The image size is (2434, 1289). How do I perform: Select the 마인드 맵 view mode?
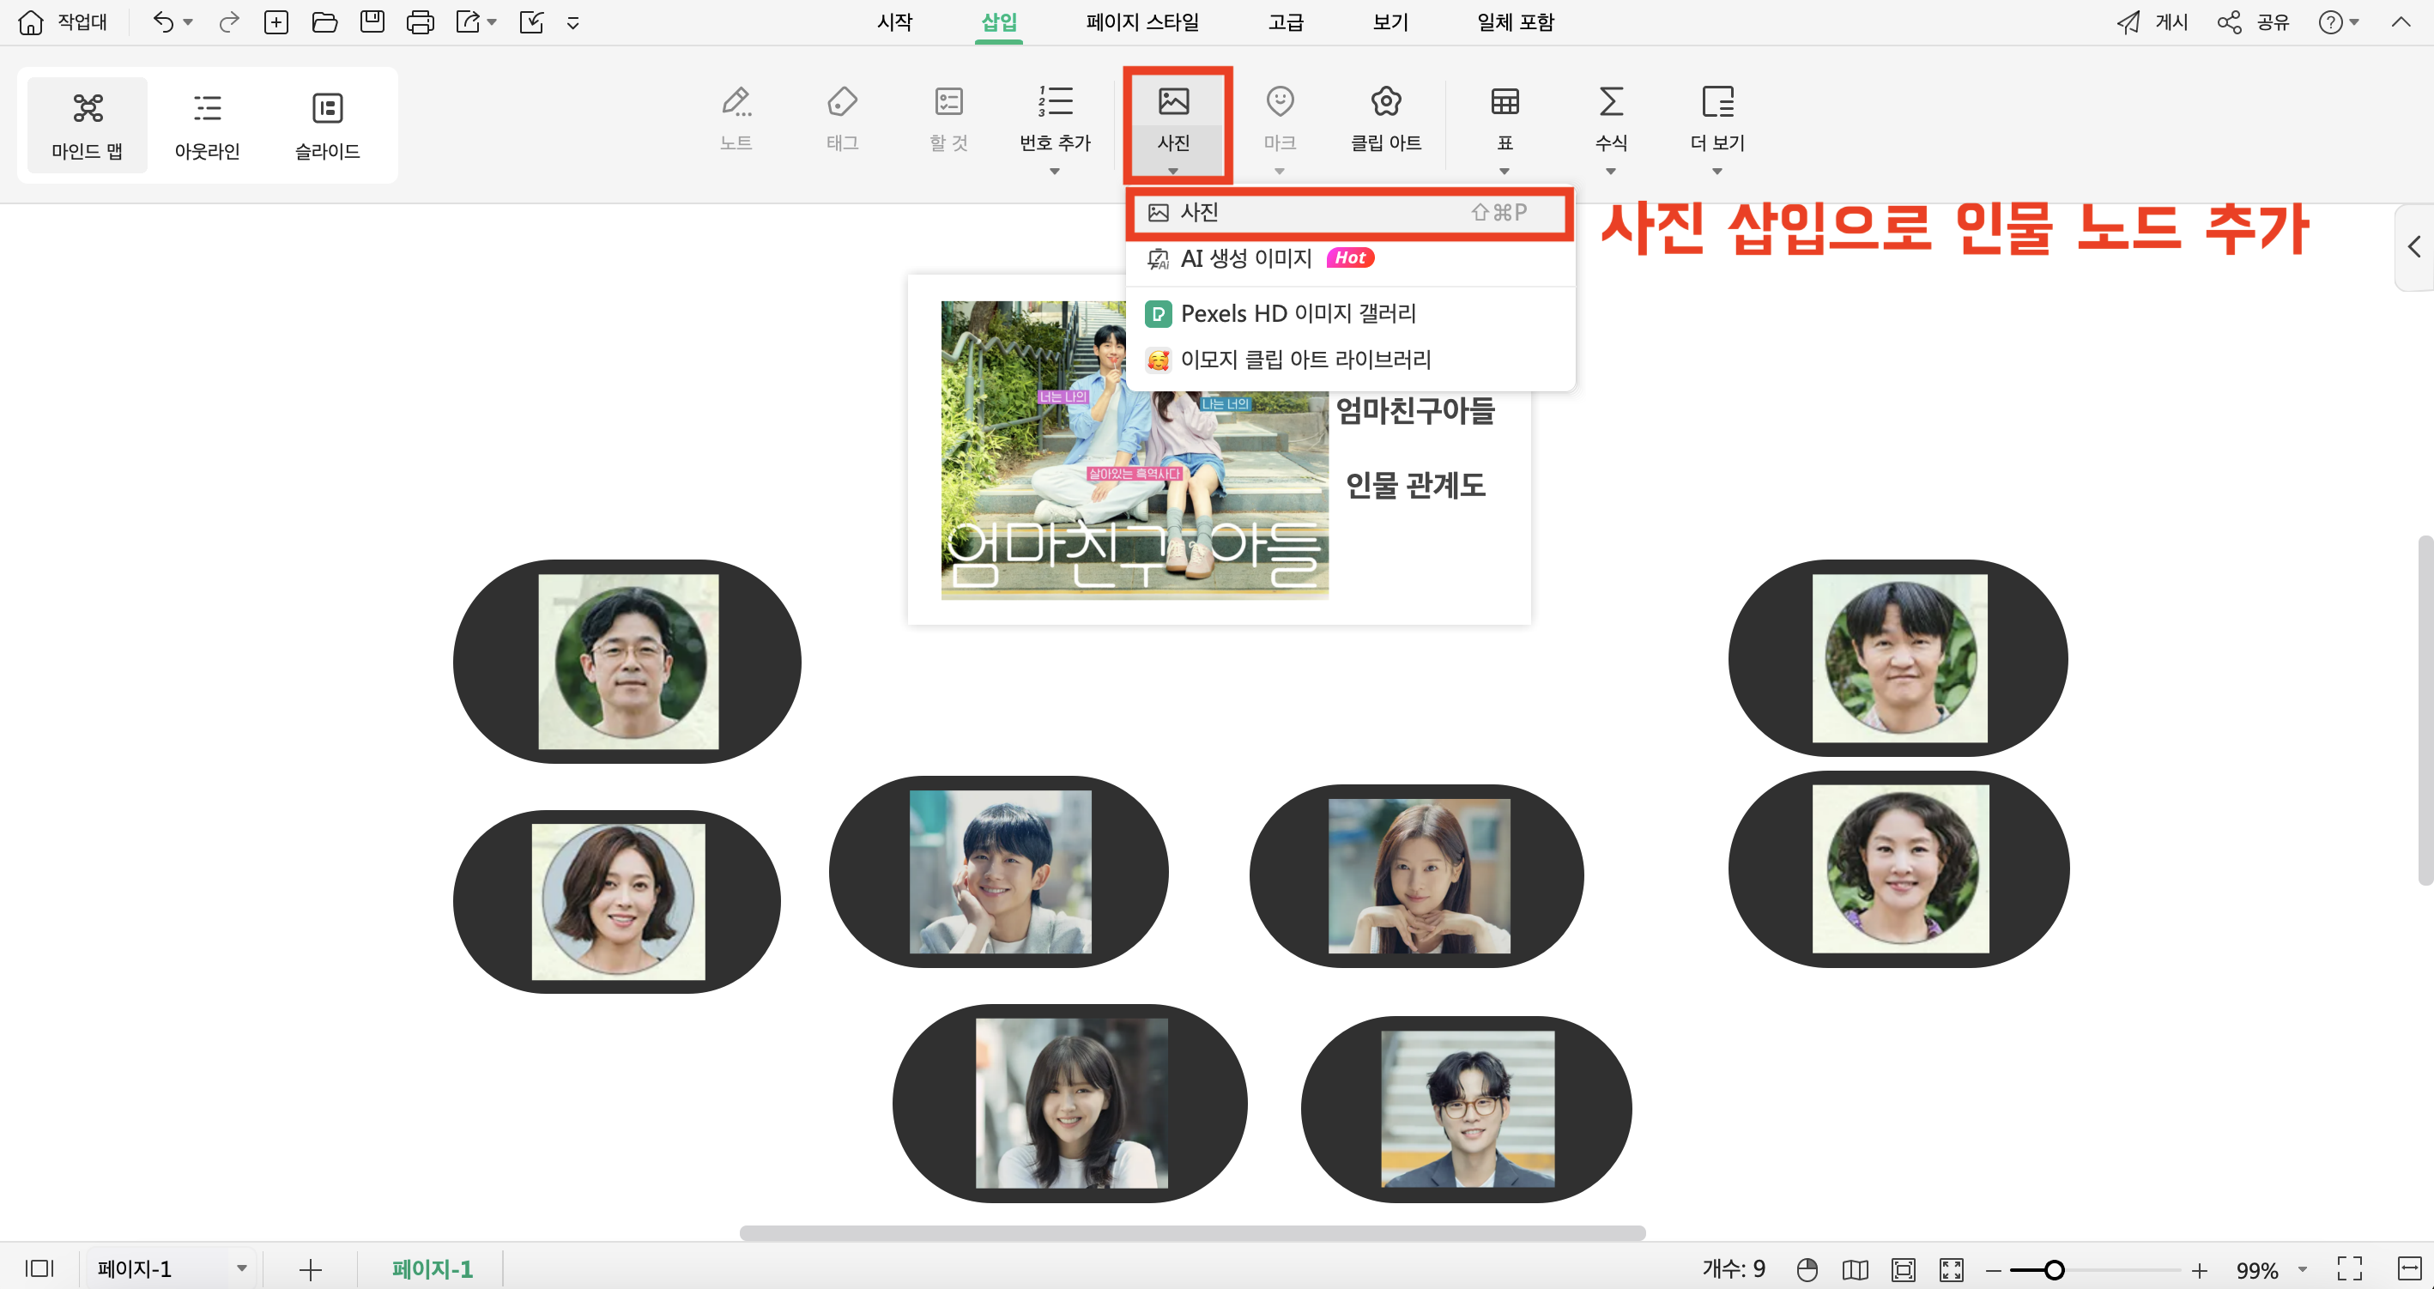tap(87, 124)
